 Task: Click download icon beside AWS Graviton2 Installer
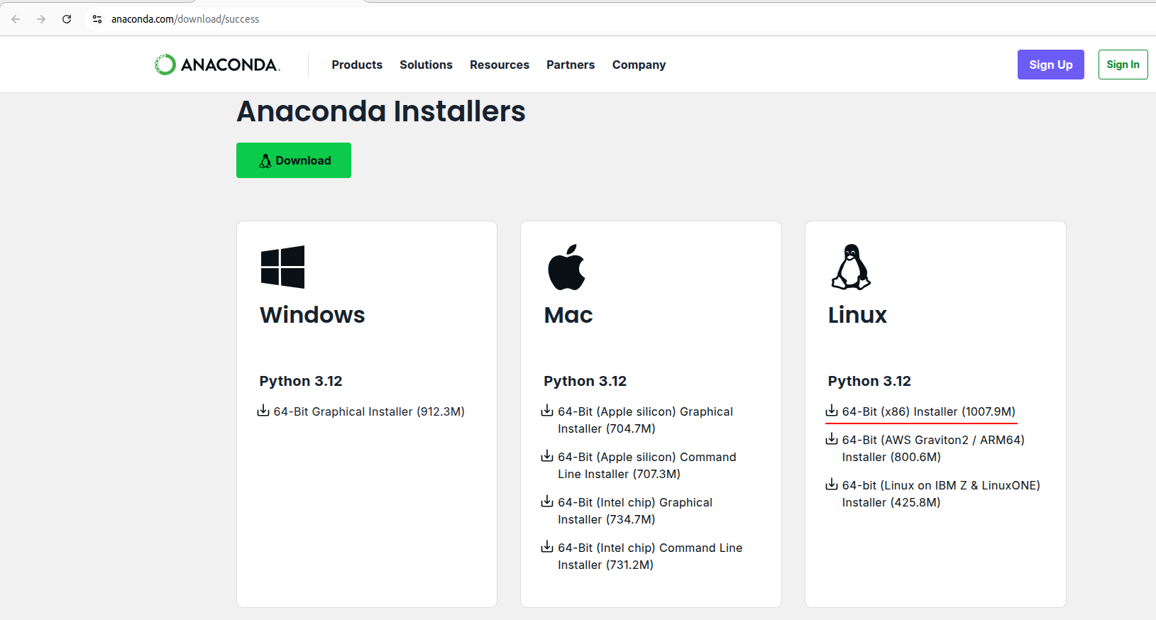pyautogui.click(x=832, y=439)
